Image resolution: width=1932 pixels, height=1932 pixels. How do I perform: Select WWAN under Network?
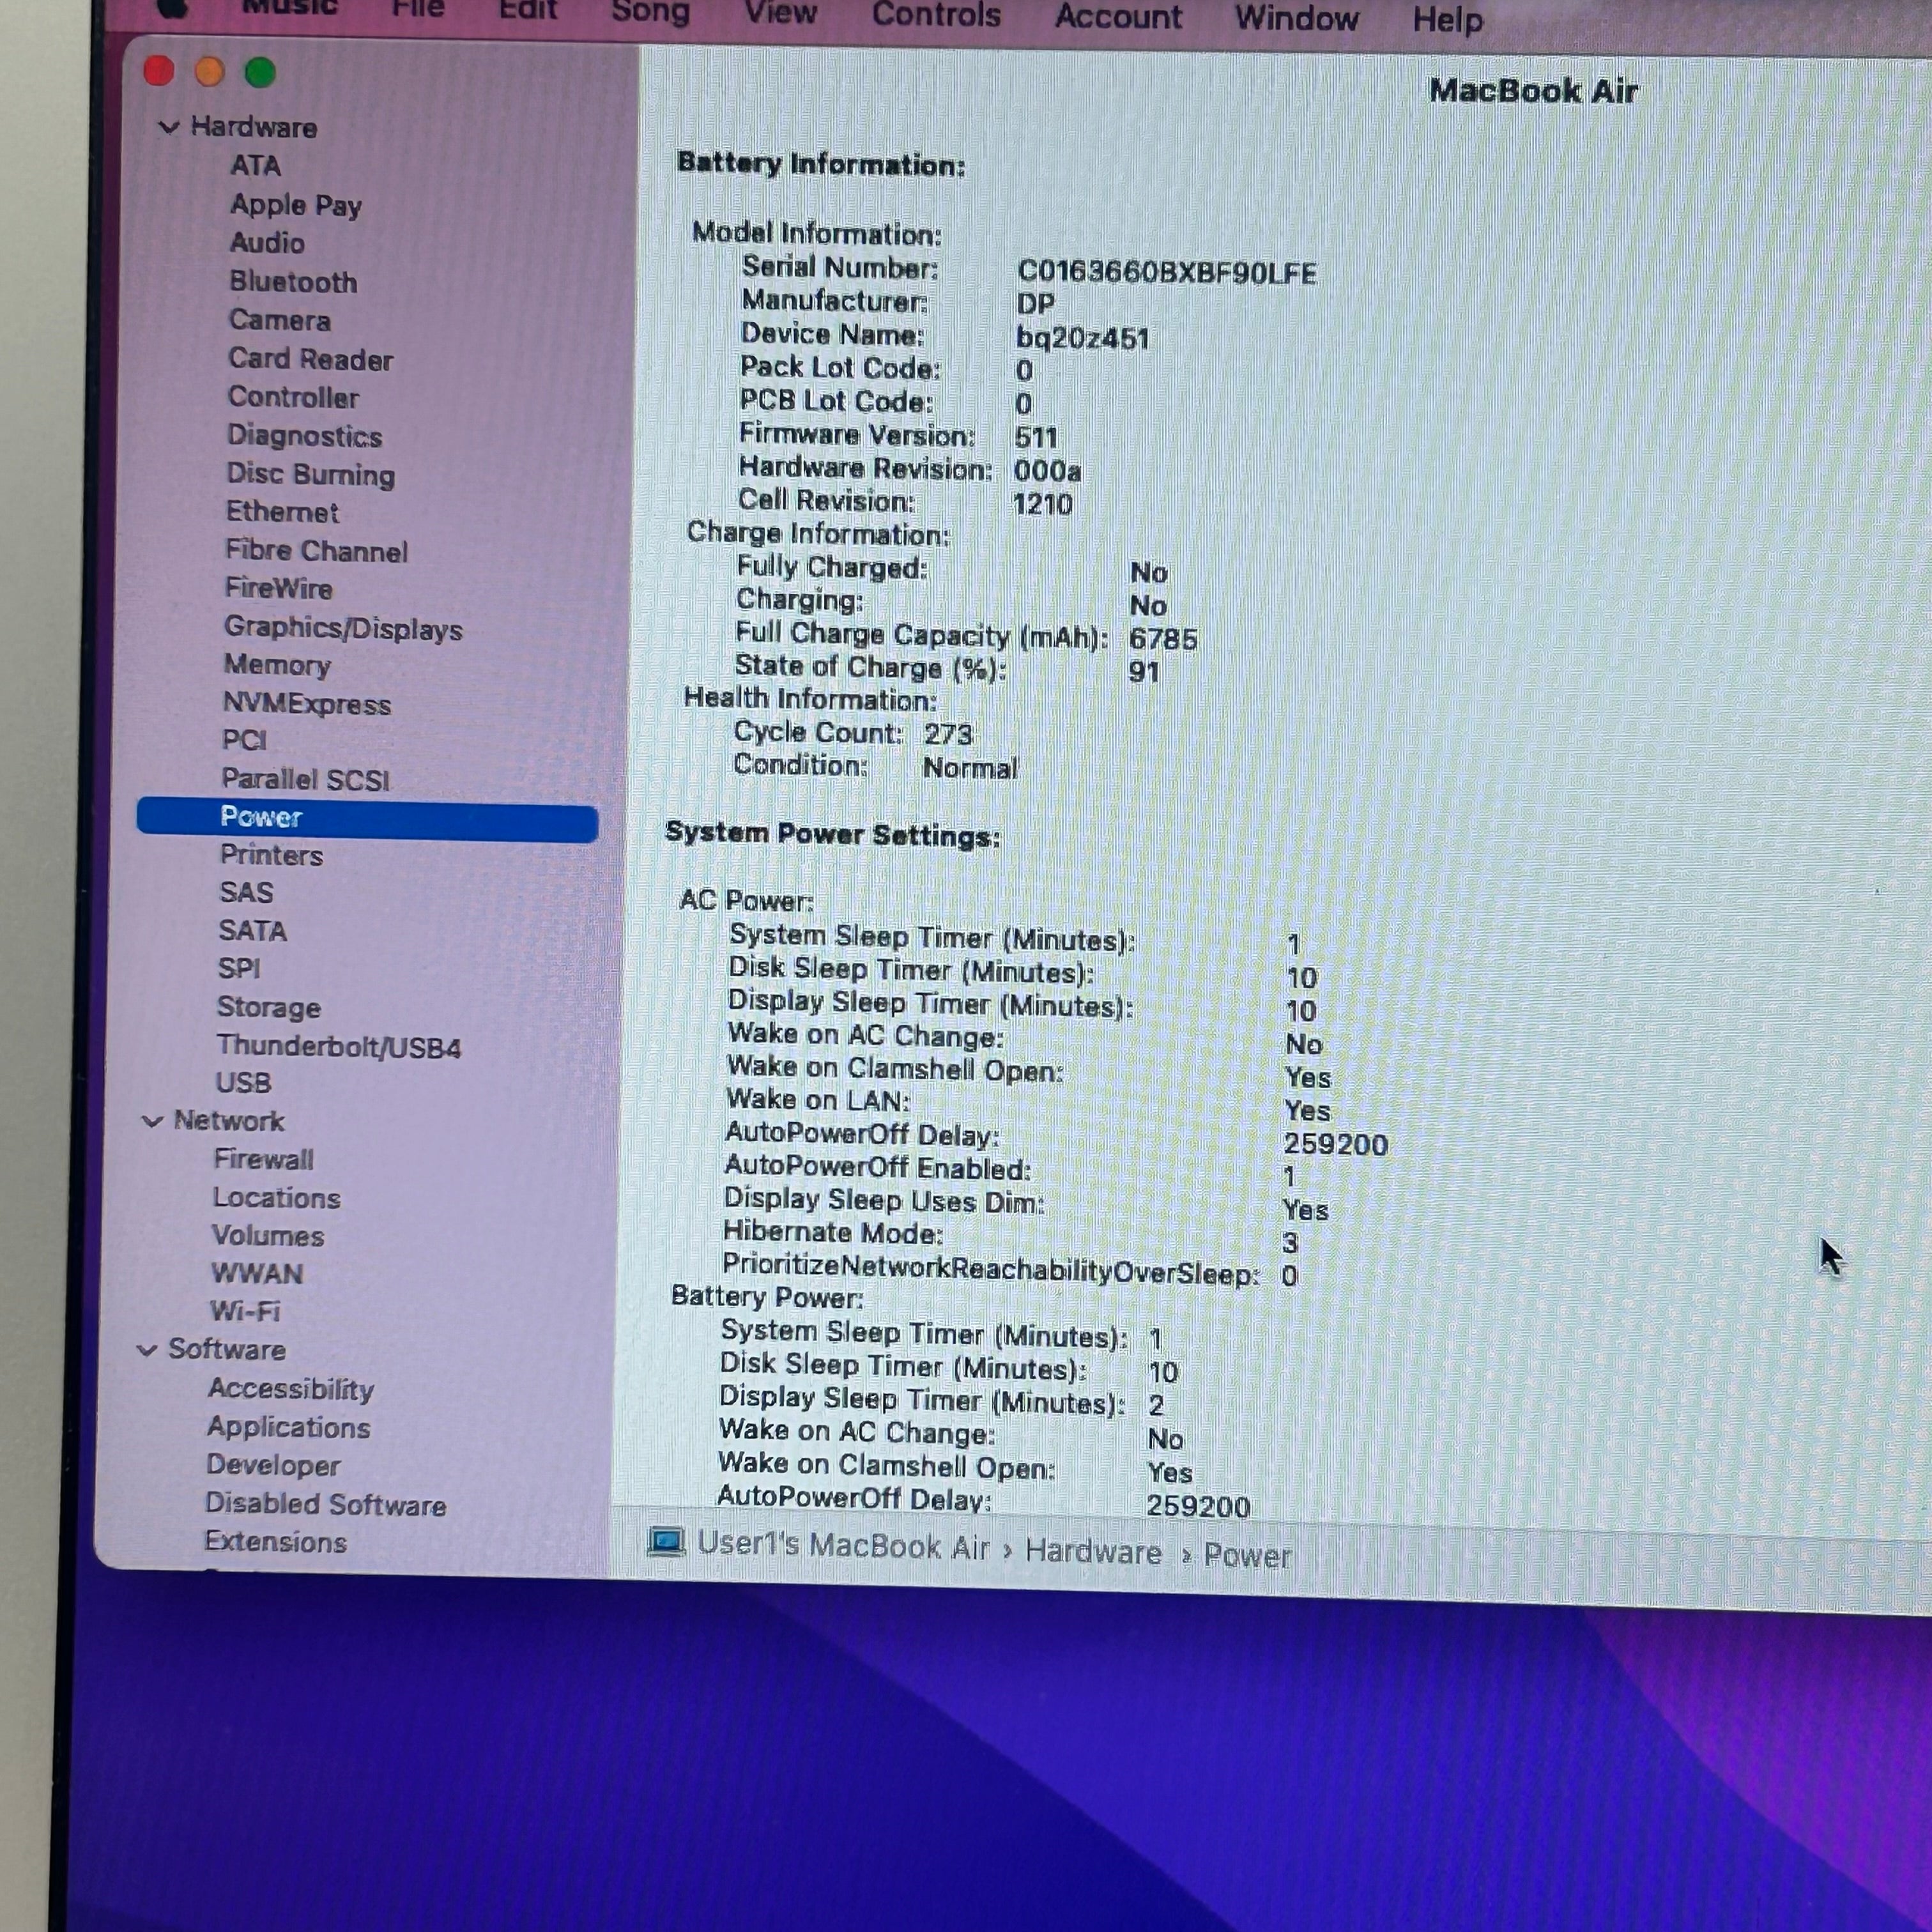click(x=257, y=1274)
